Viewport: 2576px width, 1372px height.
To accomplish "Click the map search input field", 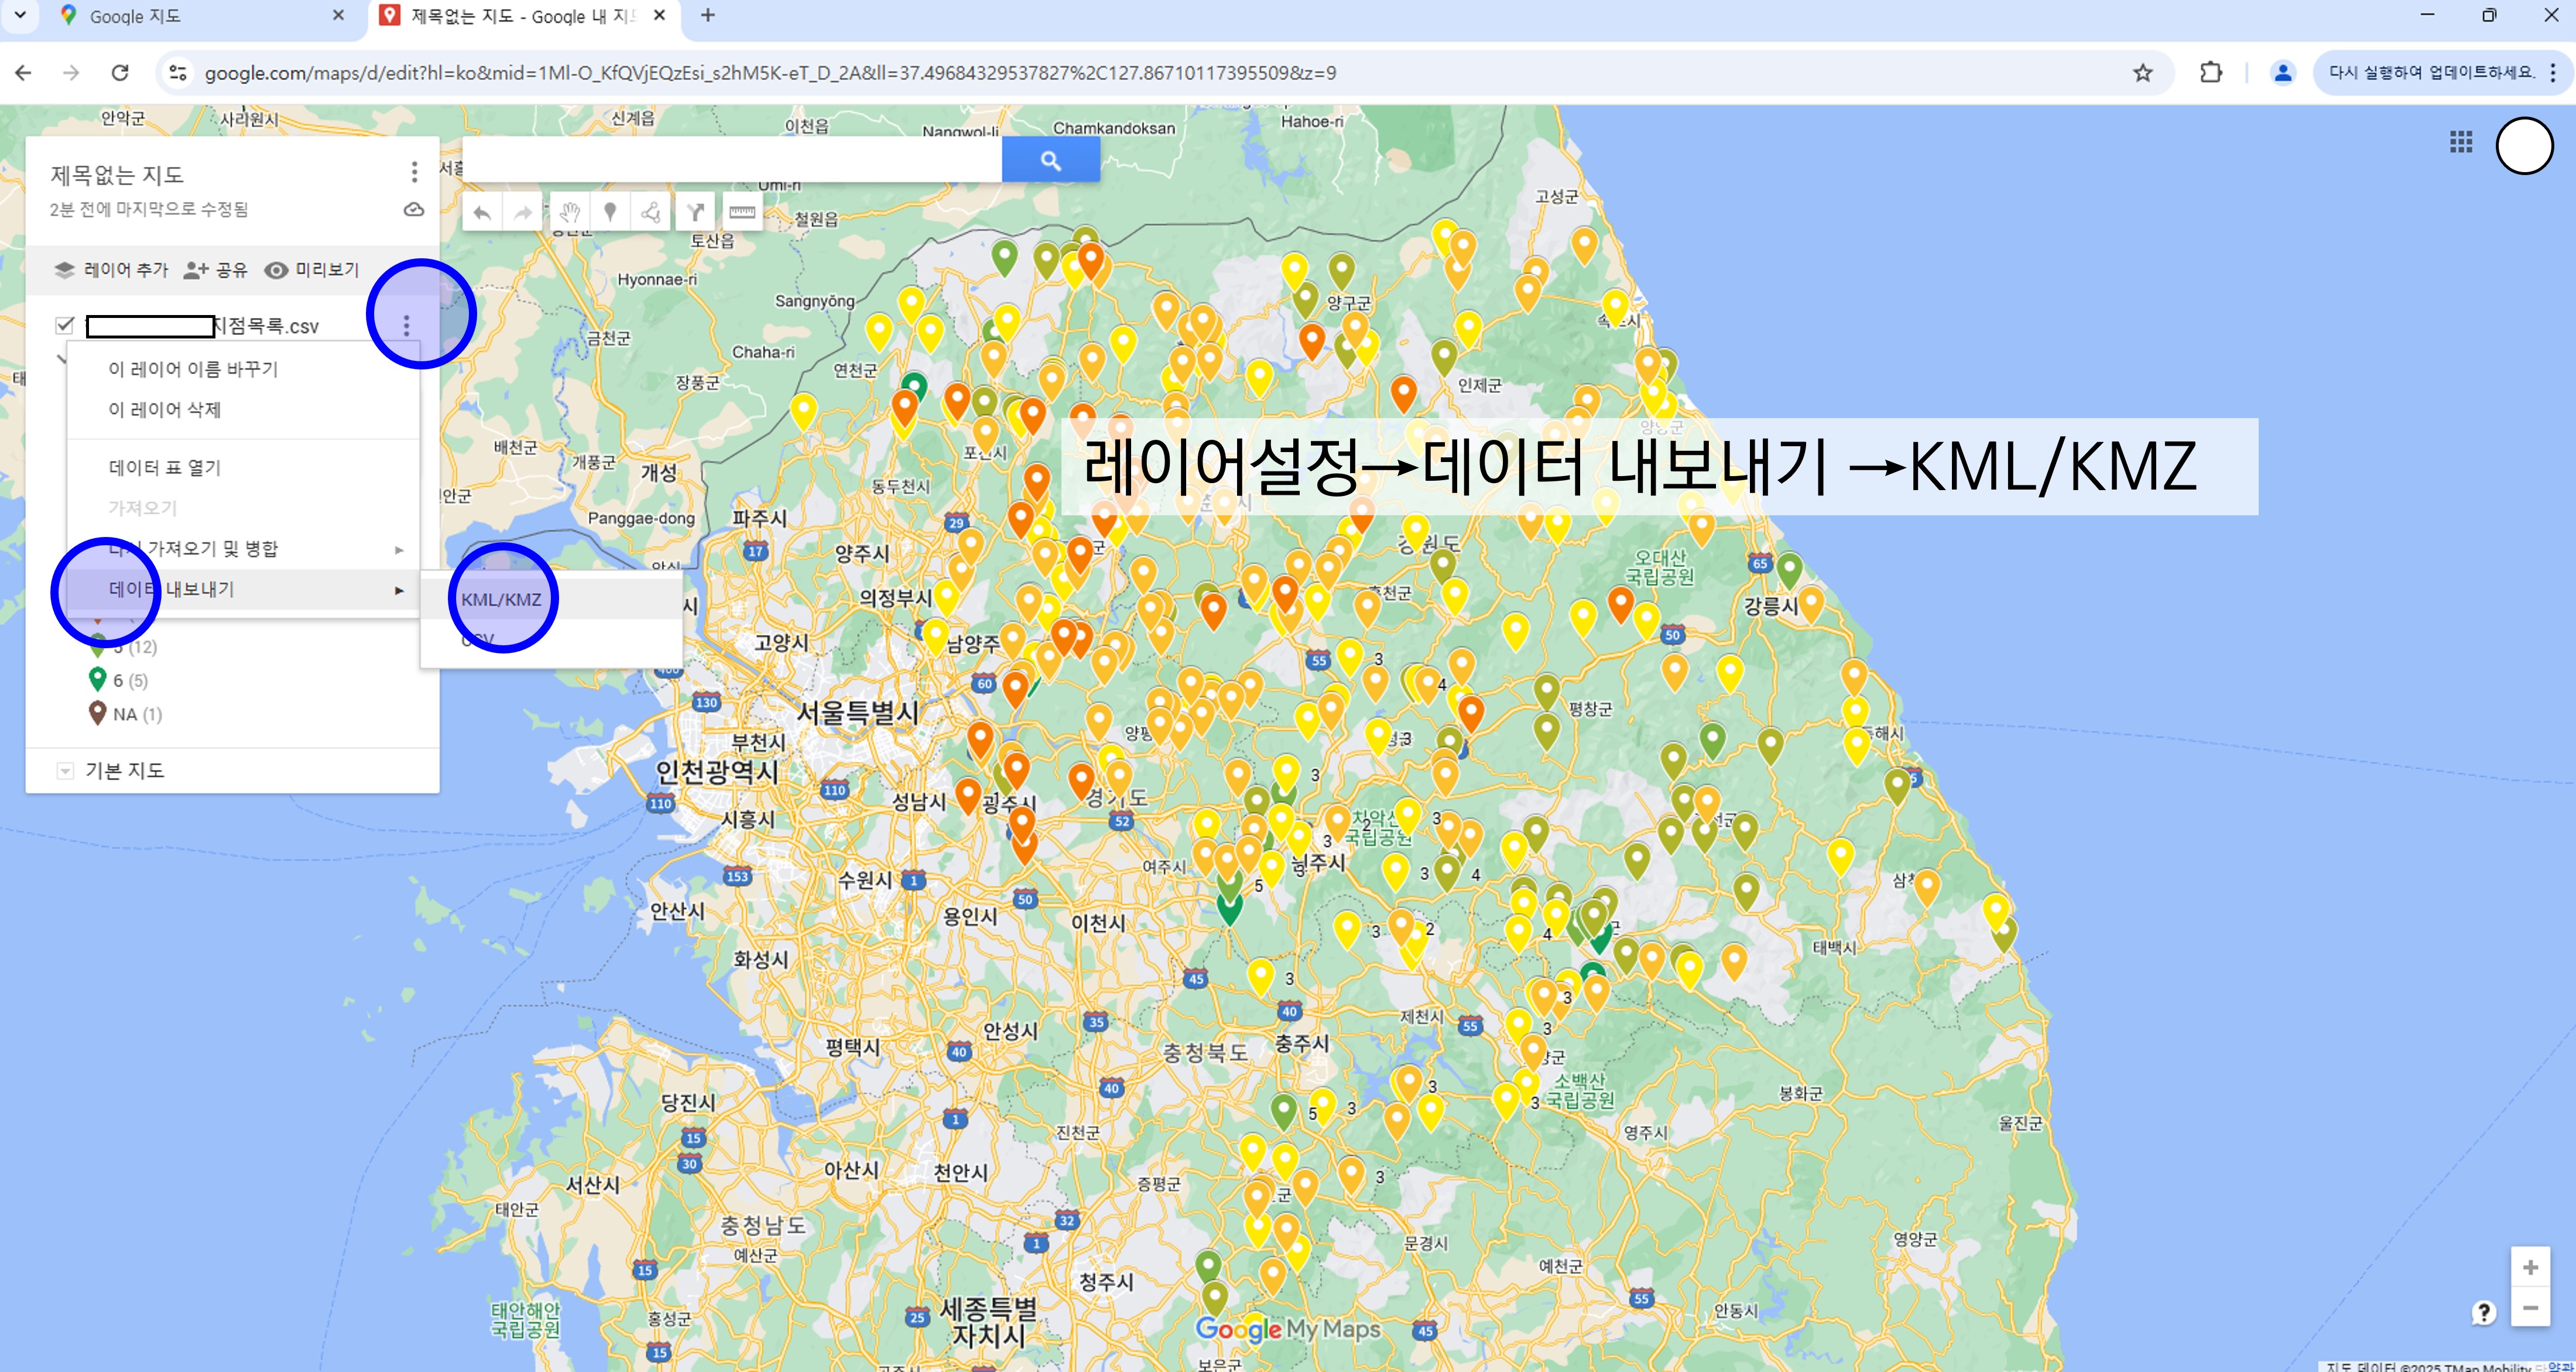I will [x=732, y=160].
